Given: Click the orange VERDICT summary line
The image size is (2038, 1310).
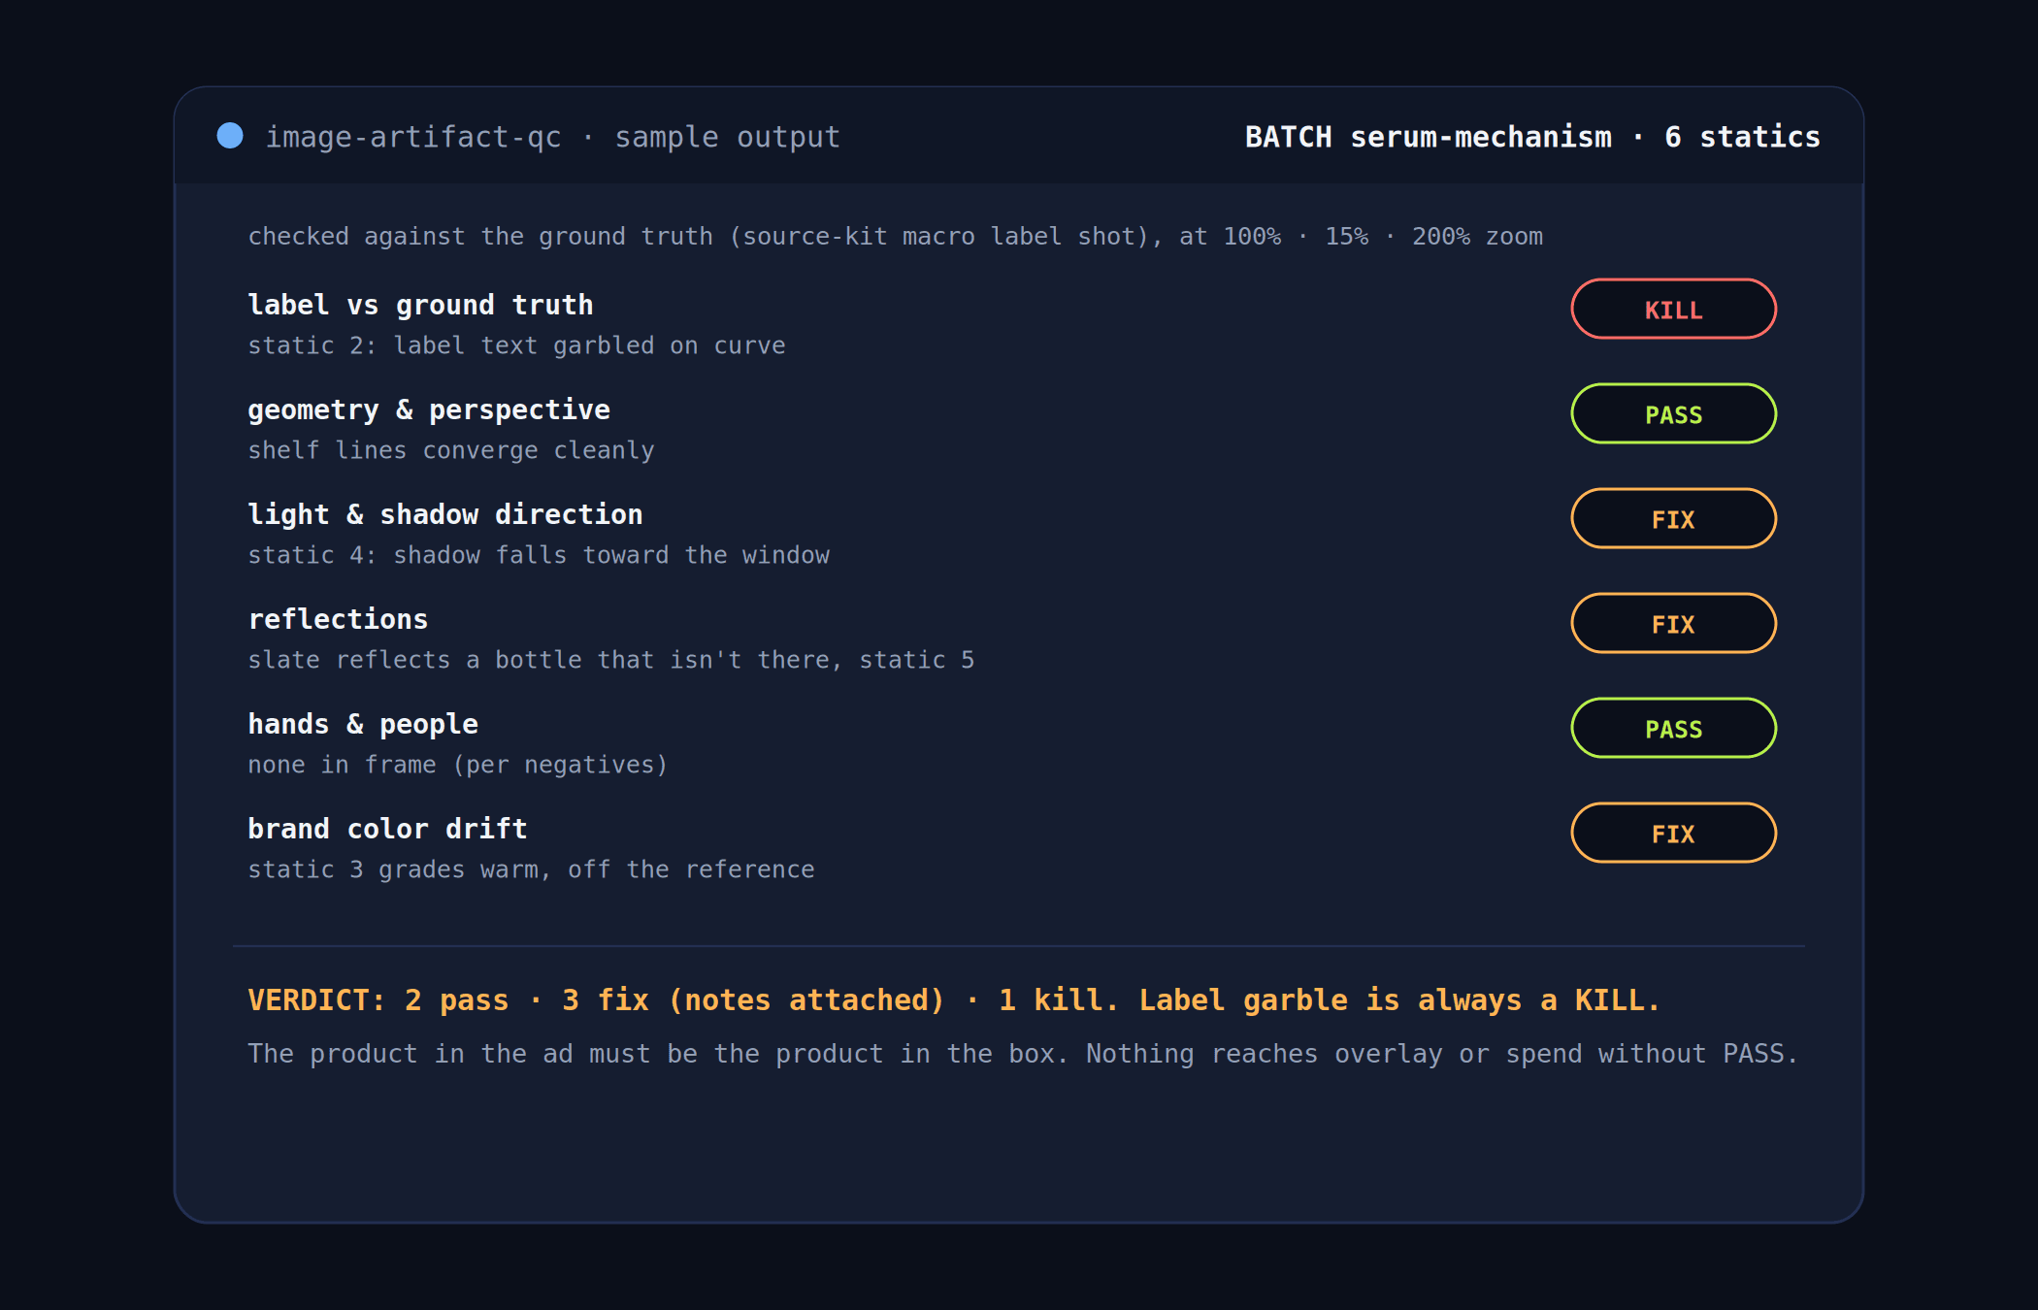Looking at the screenshot, I should pyautogui.click(x=954, y=1000).
